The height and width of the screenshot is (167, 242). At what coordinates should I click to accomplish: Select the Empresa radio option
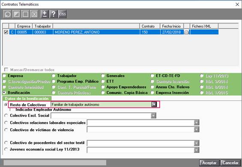(x=4, y=76)
